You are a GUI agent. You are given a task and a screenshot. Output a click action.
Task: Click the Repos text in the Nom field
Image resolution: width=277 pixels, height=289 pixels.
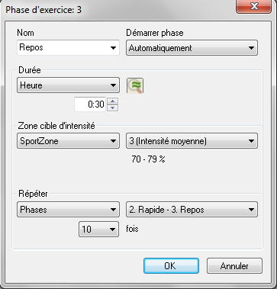pyautogui.click(x=31, y=47)
